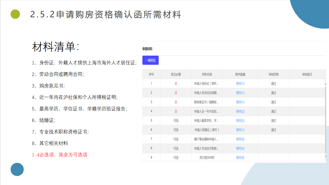Open 附件(1) link for 购房意见书 row
This screenshot has width=329, height=185.
240,102
